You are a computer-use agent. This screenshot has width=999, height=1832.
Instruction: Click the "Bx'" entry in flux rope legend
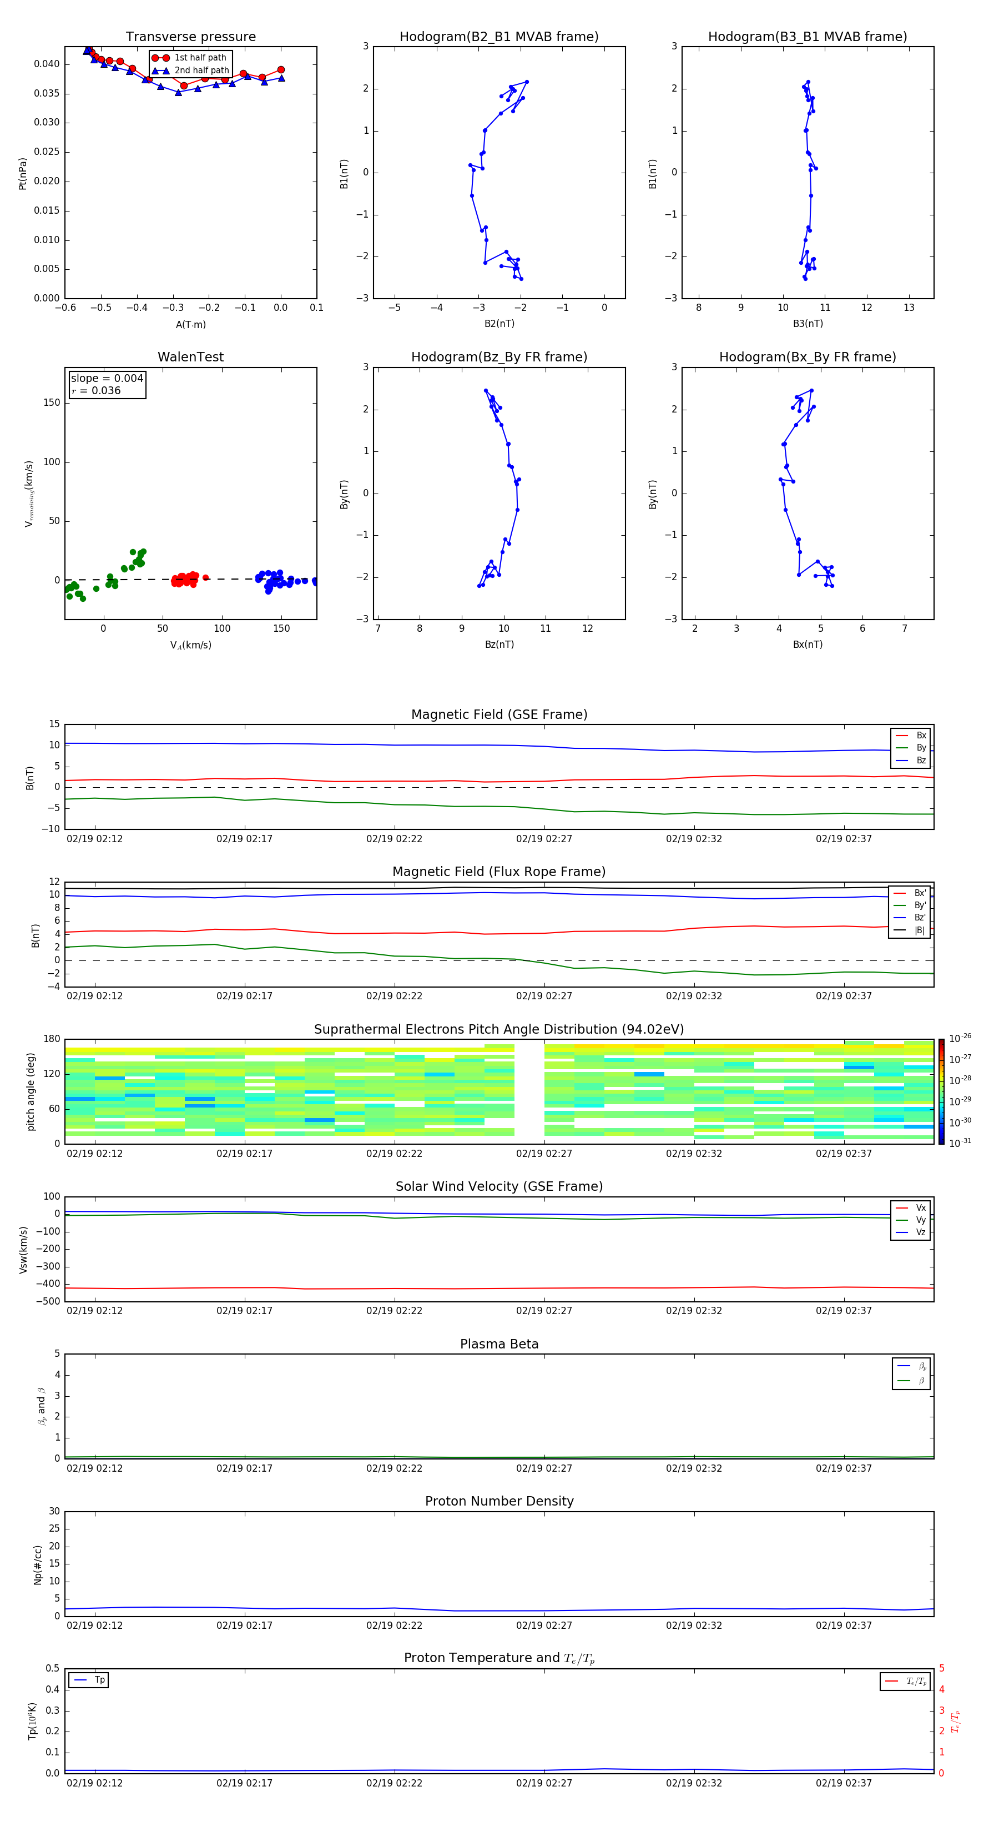pos(910,893)
